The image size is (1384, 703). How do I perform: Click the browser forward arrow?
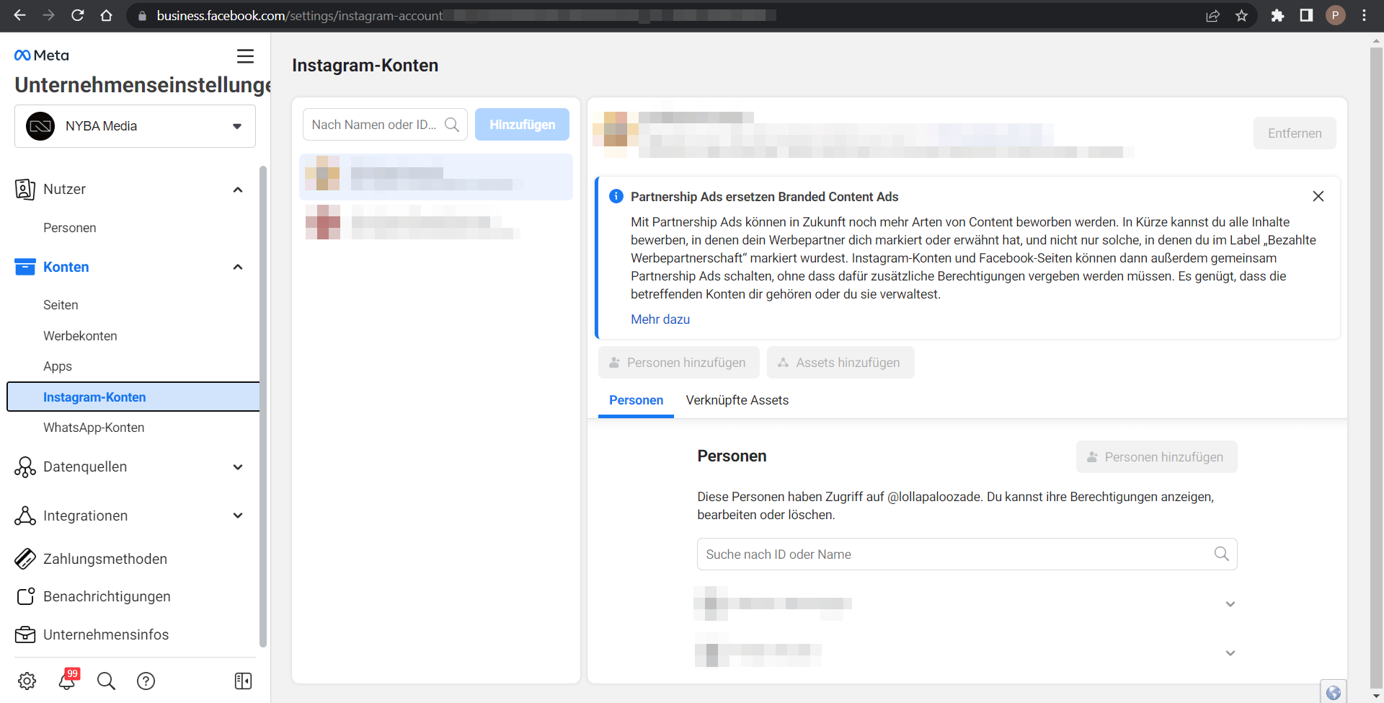click(48, 15)
